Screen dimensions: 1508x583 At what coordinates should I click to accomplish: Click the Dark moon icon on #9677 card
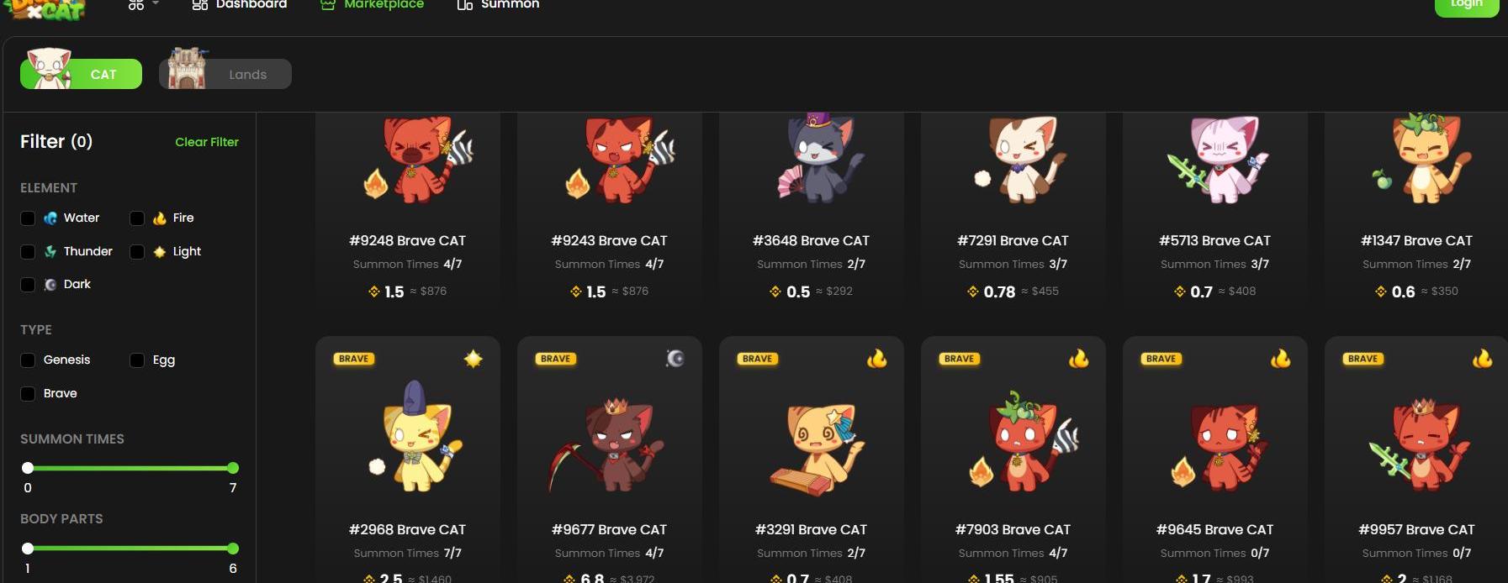coord(675,359)
